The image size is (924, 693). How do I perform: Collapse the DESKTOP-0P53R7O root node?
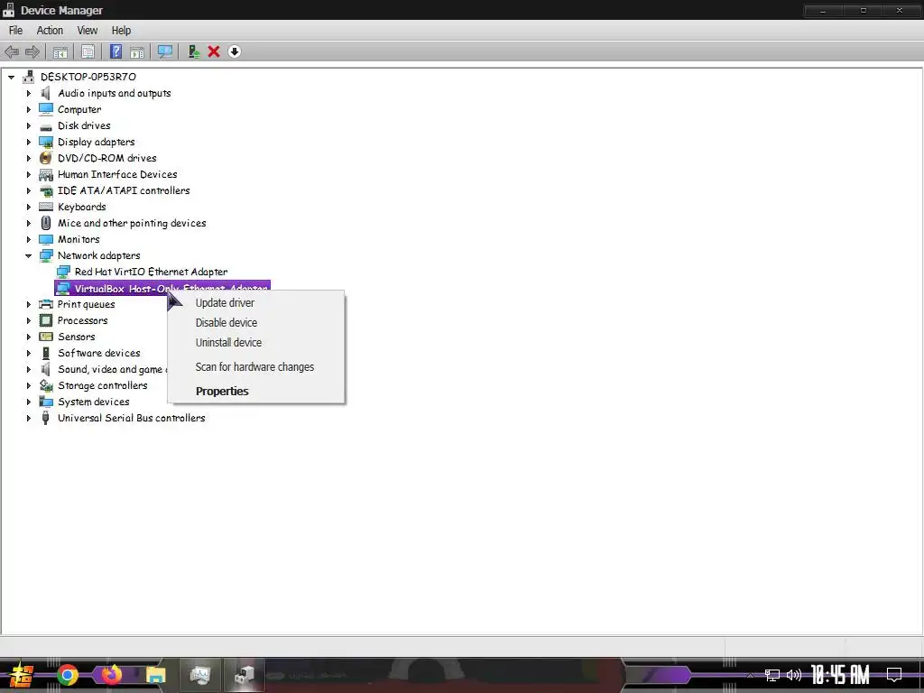[x=11, y=78]
